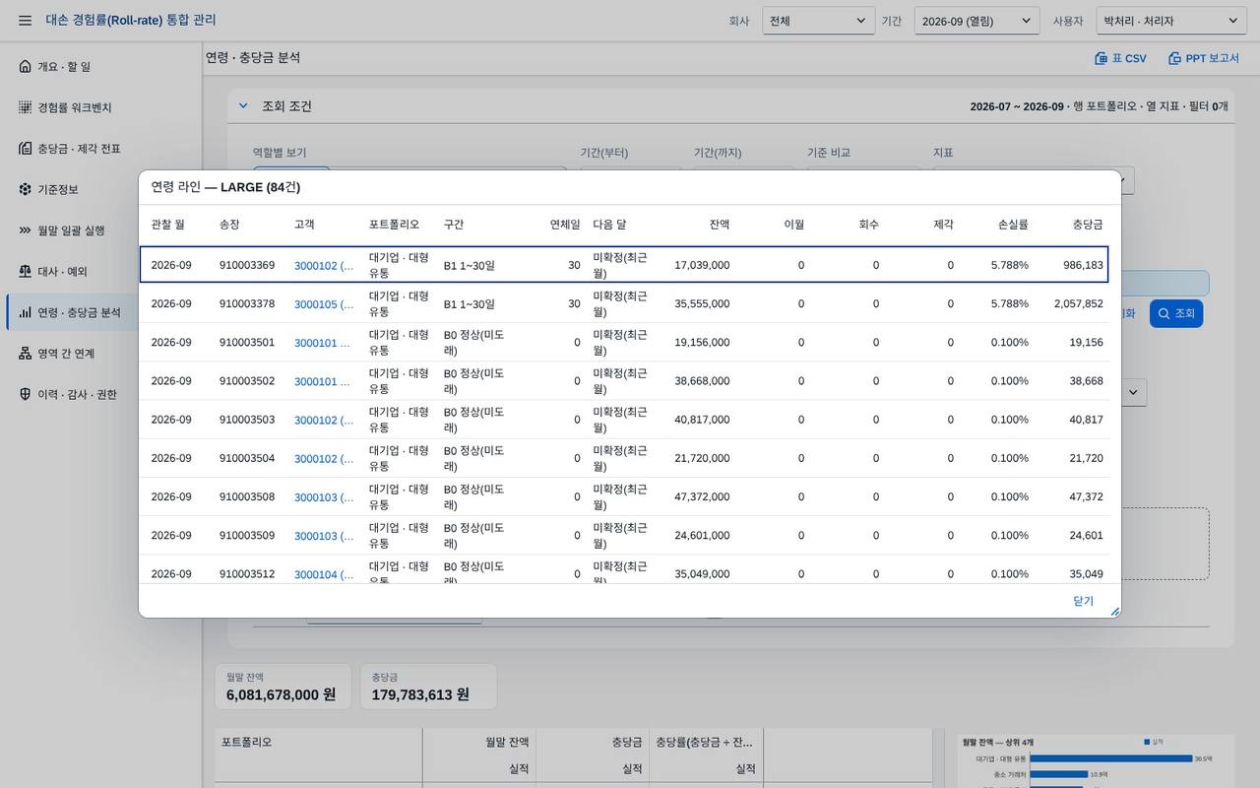
Task: Click the home icon for 개요 · 할 일
Action: tap(25, 66)
